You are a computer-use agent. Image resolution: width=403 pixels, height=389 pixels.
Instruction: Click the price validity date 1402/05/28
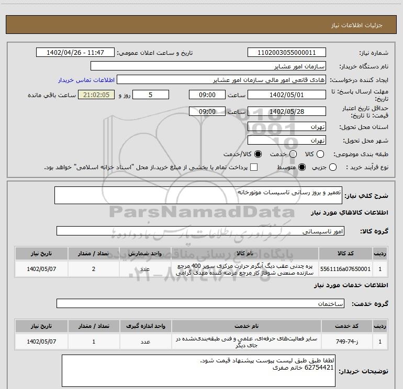(x=287, y=111)
